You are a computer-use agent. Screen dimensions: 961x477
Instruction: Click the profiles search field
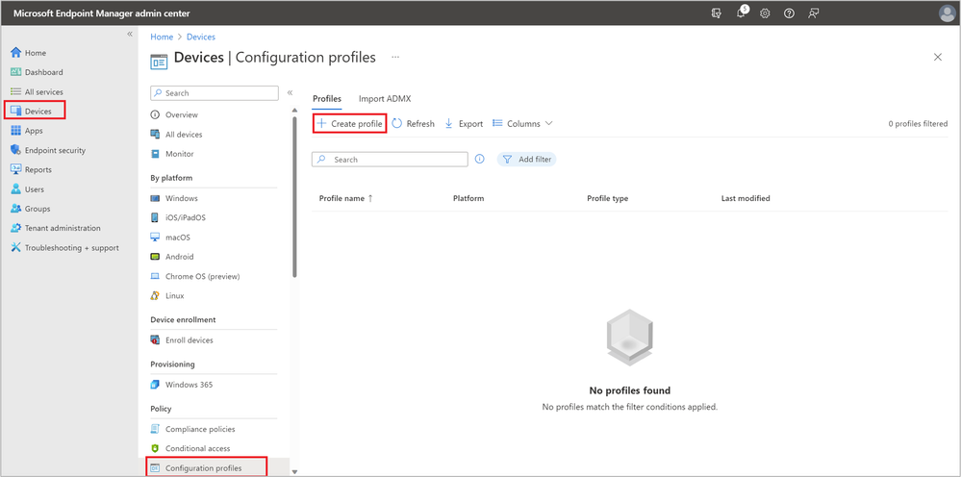390,160
